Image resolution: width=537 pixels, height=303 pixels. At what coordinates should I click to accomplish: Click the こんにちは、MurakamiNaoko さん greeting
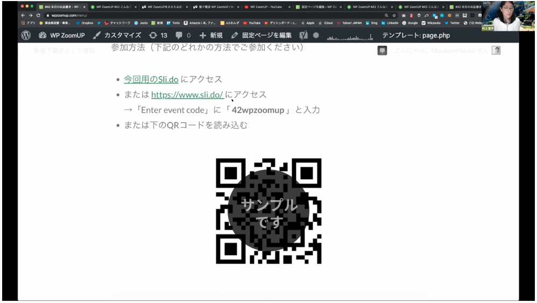tap(441, 51)
